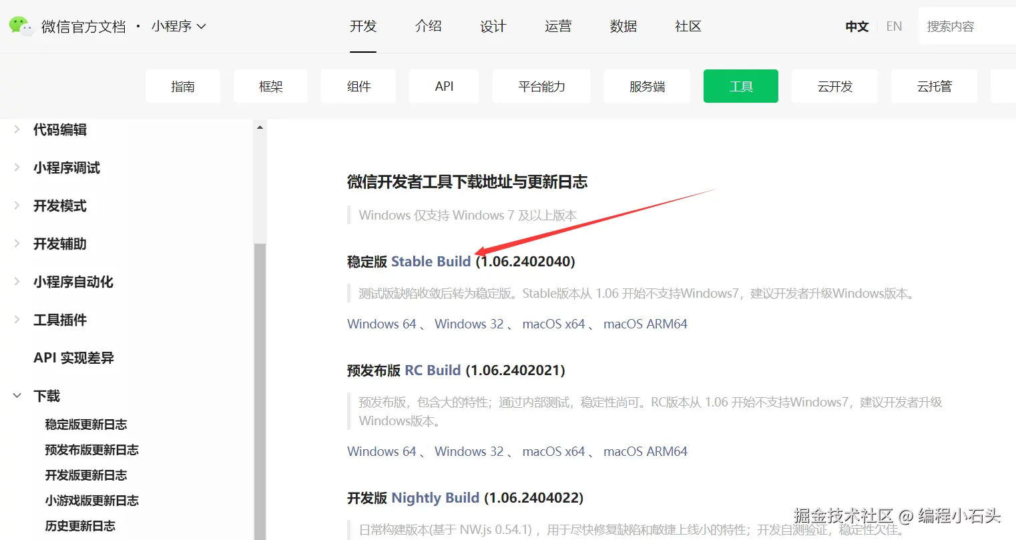Click the 小程序自动化 sidebar label
This screenshot has width=1016, height=540.
[73, 282]
